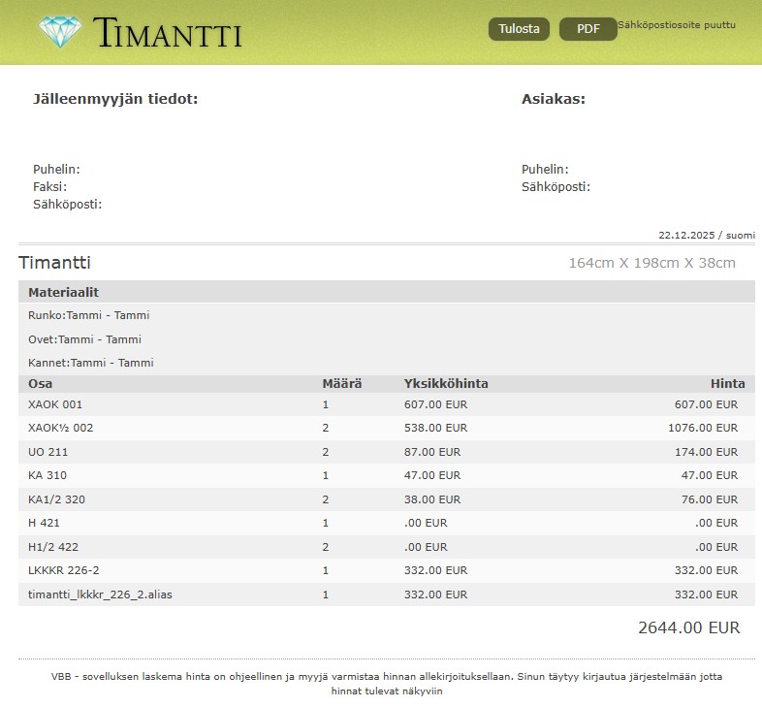Click the diamond logo icon
This screenshot has width=762, height=707.
pyautogui.click(x=61, y=31)
